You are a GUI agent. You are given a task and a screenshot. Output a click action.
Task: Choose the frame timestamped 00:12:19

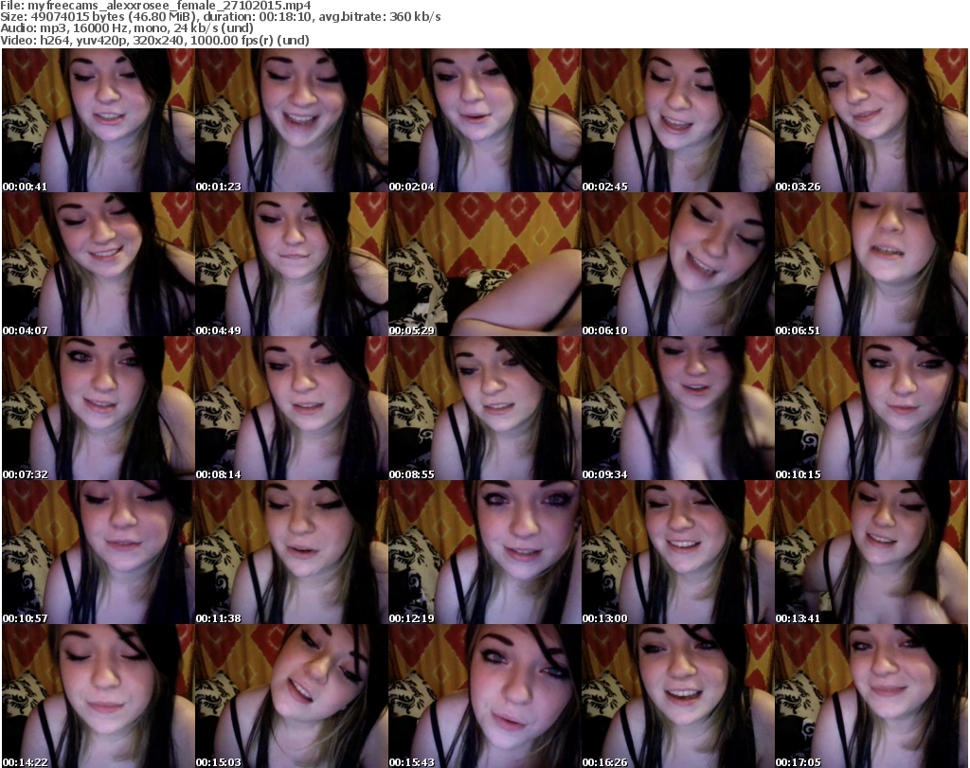point(484,552)
